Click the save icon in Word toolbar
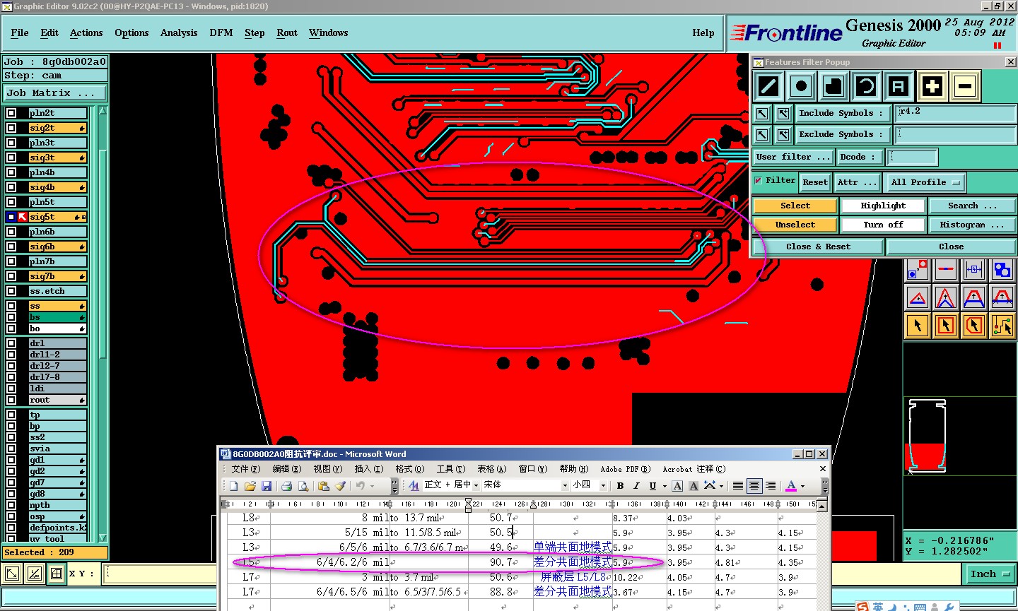1018x611 pixels. (267, 486)
